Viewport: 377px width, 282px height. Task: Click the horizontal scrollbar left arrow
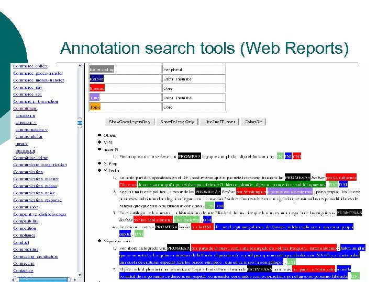(x=13, y=280)
